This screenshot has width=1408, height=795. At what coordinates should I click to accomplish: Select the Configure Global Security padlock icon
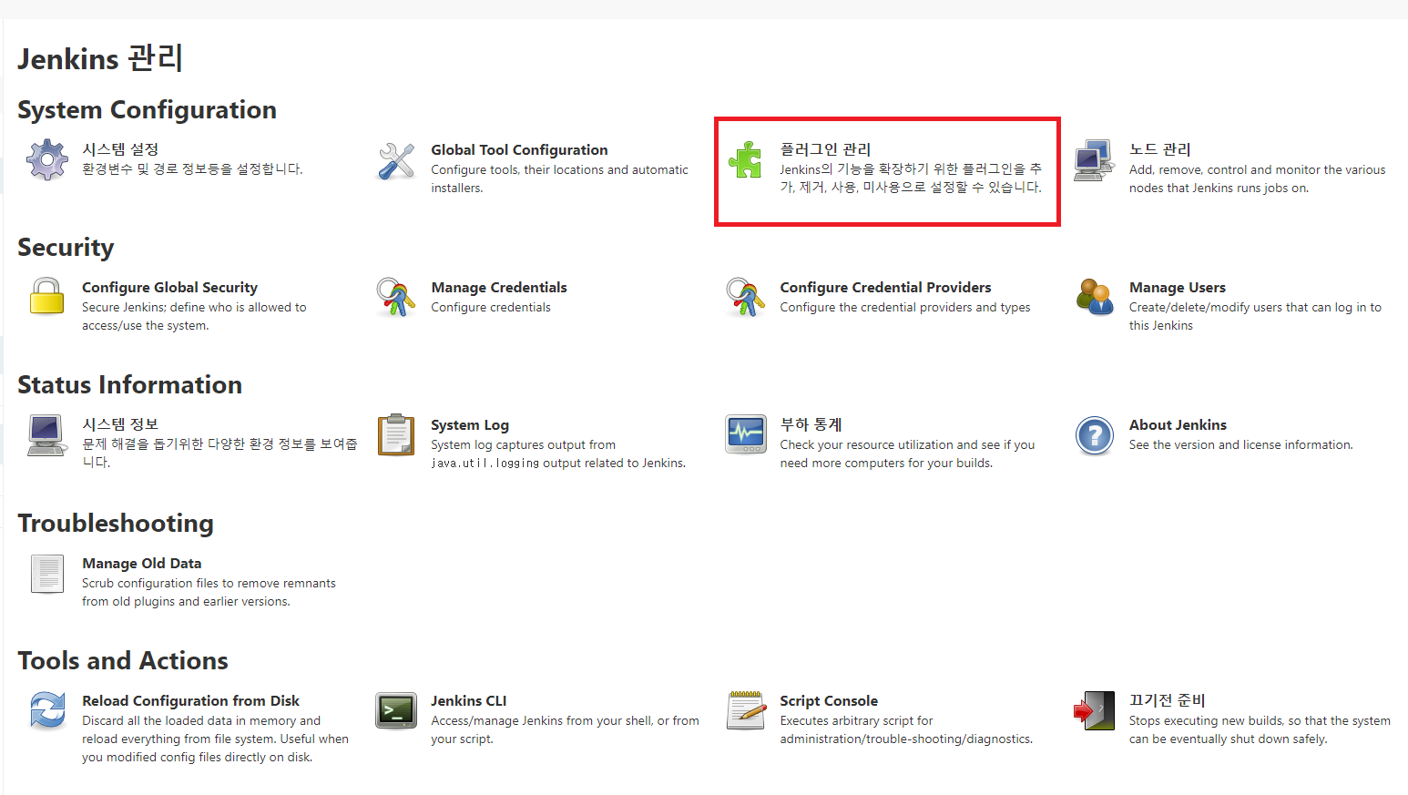pyautogui.click(x=47, y=297)
